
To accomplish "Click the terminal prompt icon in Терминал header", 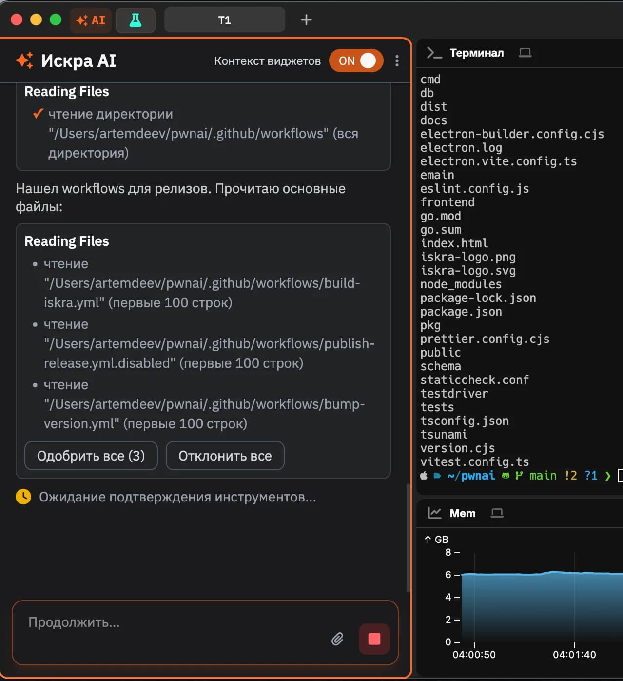I will coord(433,53).
